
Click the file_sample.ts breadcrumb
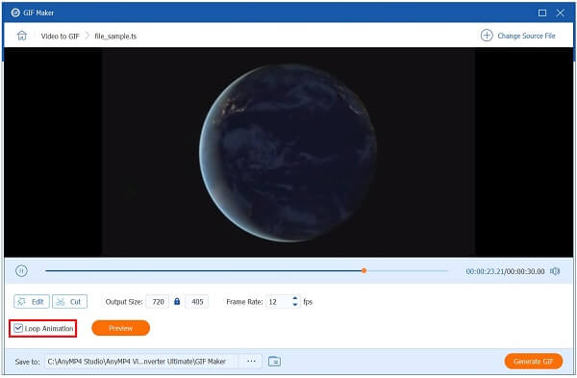coord(115,37)
